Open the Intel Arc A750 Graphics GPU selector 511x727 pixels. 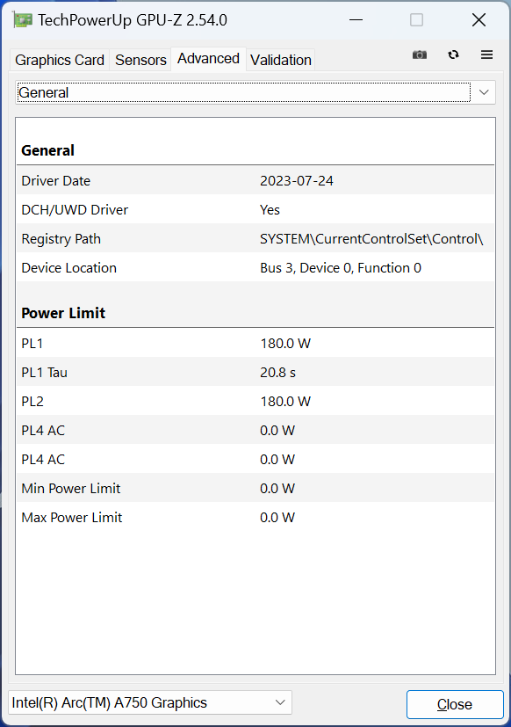[x=149, y=702]
